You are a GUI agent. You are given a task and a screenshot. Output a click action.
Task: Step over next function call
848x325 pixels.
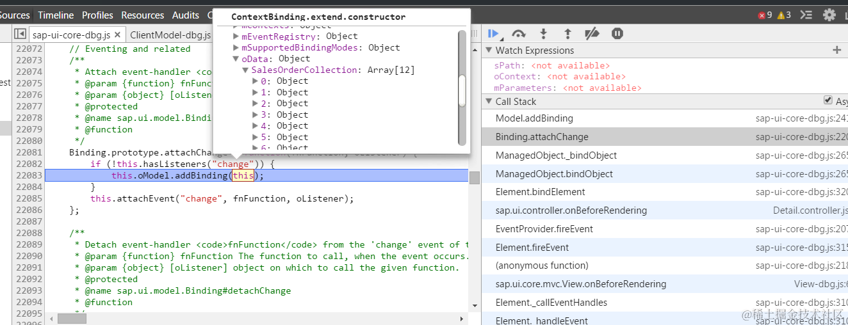click(x=519, y=33)
